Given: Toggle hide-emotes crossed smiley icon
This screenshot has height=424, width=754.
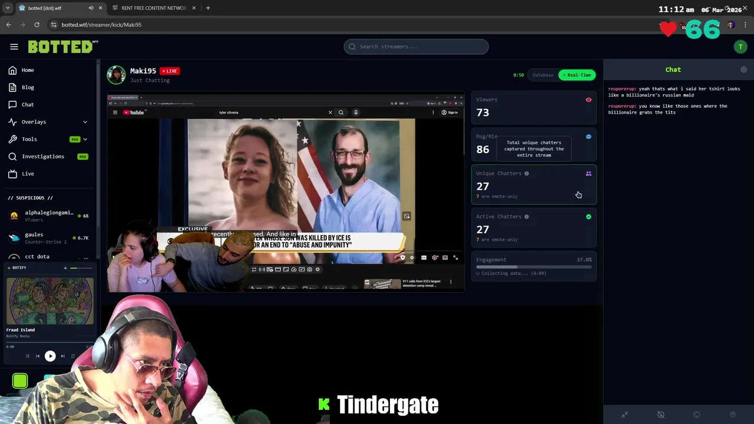Looking at the screenshot, I should (661, 415).
